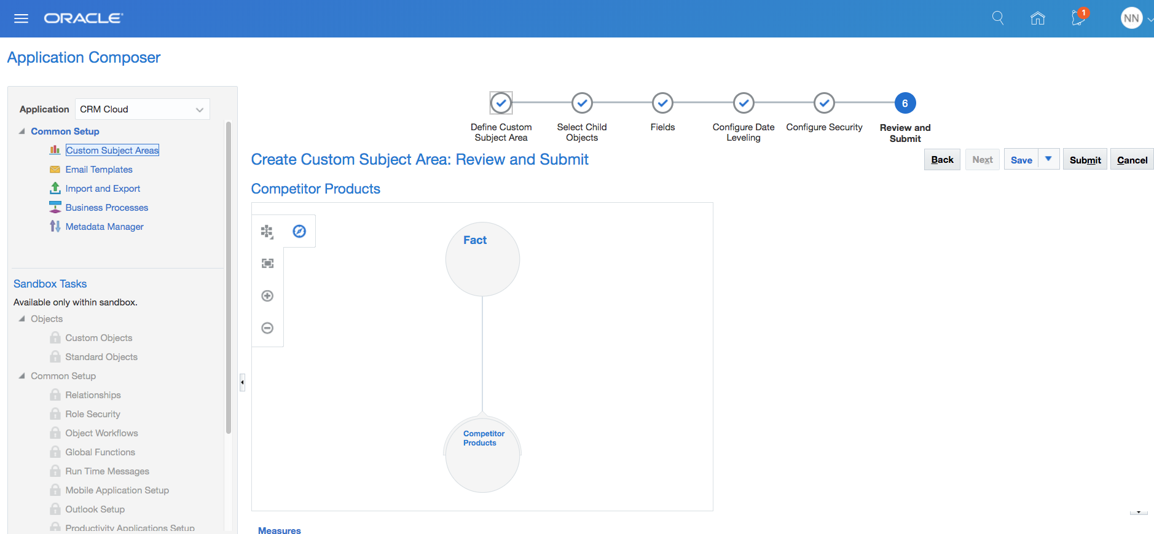Screen dimensions: 1154x534
Task: Toggle the diagram control panel compass
Action: pos(299,231)
